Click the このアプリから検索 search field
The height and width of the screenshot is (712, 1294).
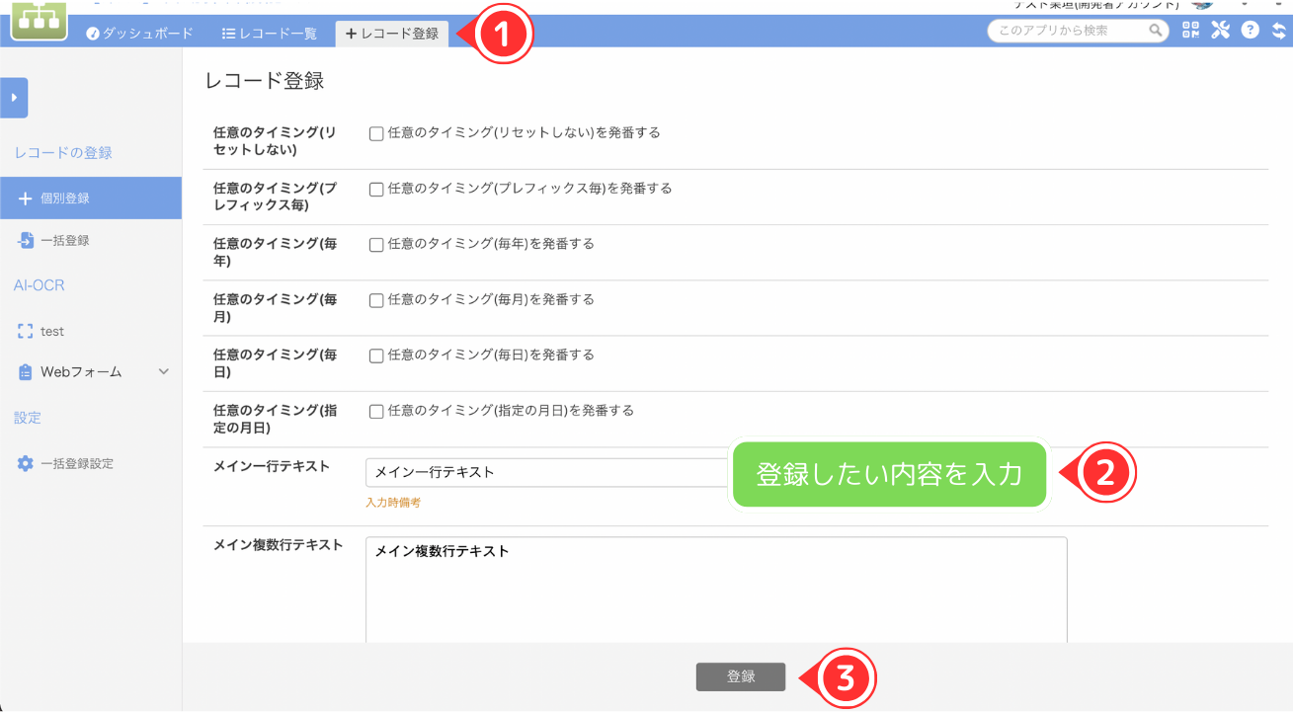pyautogui.click(x=1067, y=31)
